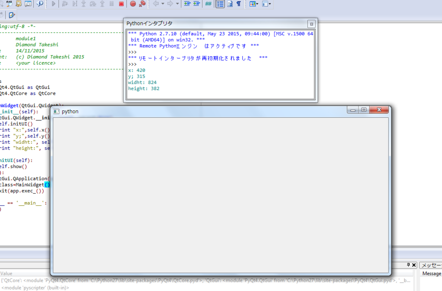This screenshot has width=442, height=291.
Task: Click the Value column header
Action: [x=6, y=273]
